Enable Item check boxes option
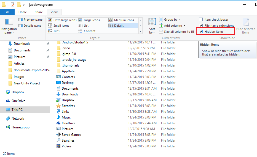 click(x=201, y=20)
